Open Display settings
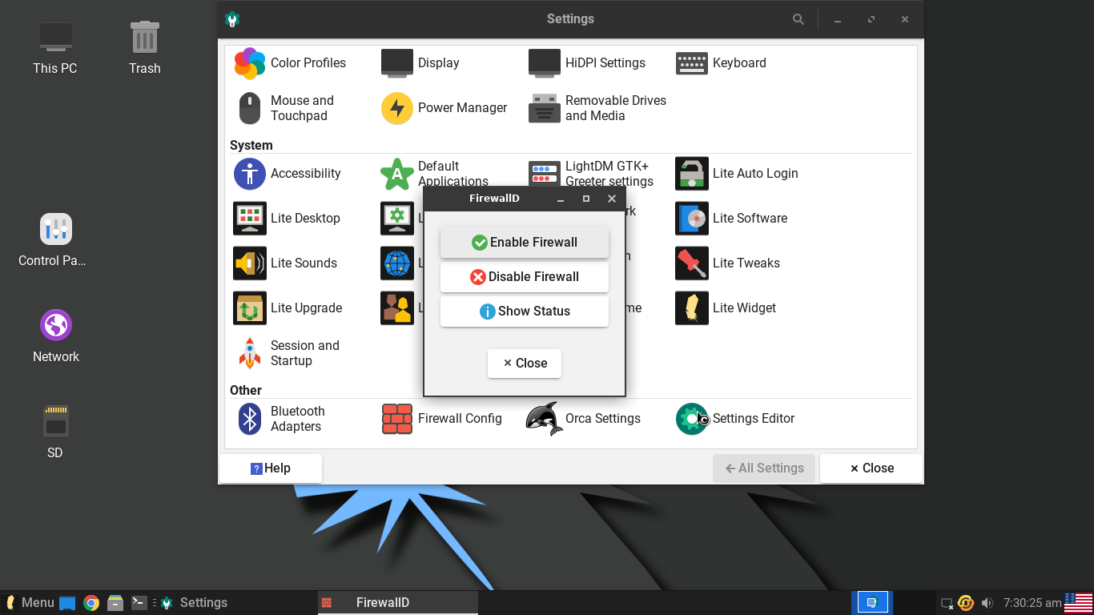This screenshot has width=1094, height=615. click(420, 63)
